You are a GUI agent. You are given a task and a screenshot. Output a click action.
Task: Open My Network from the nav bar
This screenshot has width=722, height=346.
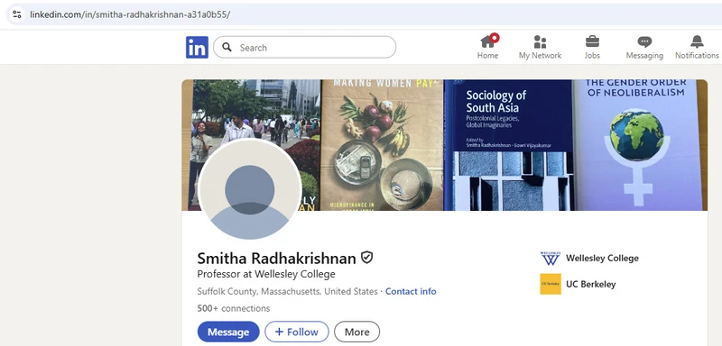click(x=540, y=47)
